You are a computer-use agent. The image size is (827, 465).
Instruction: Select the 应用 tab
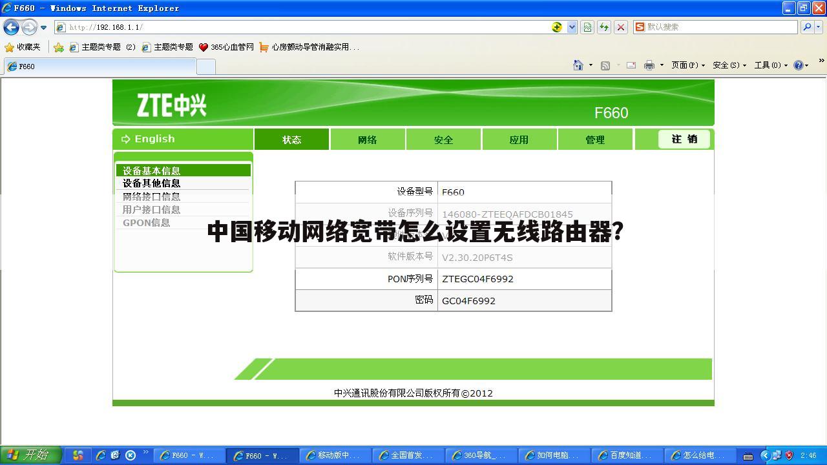coord(519,139)
